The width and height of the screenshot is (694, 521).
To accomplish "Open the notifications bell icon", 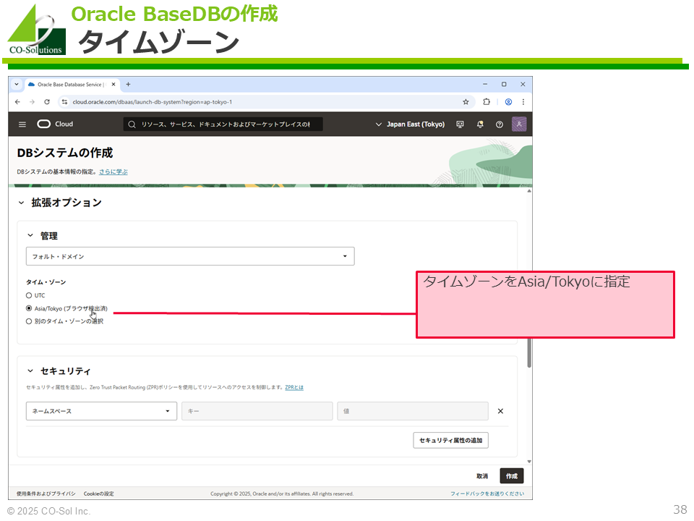I will (x=480, y=124).
